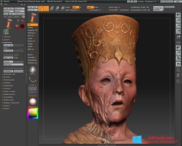Toggle the orange Zadd button
The height and width of the screenshot is (146, 182).
pos(90,7)
